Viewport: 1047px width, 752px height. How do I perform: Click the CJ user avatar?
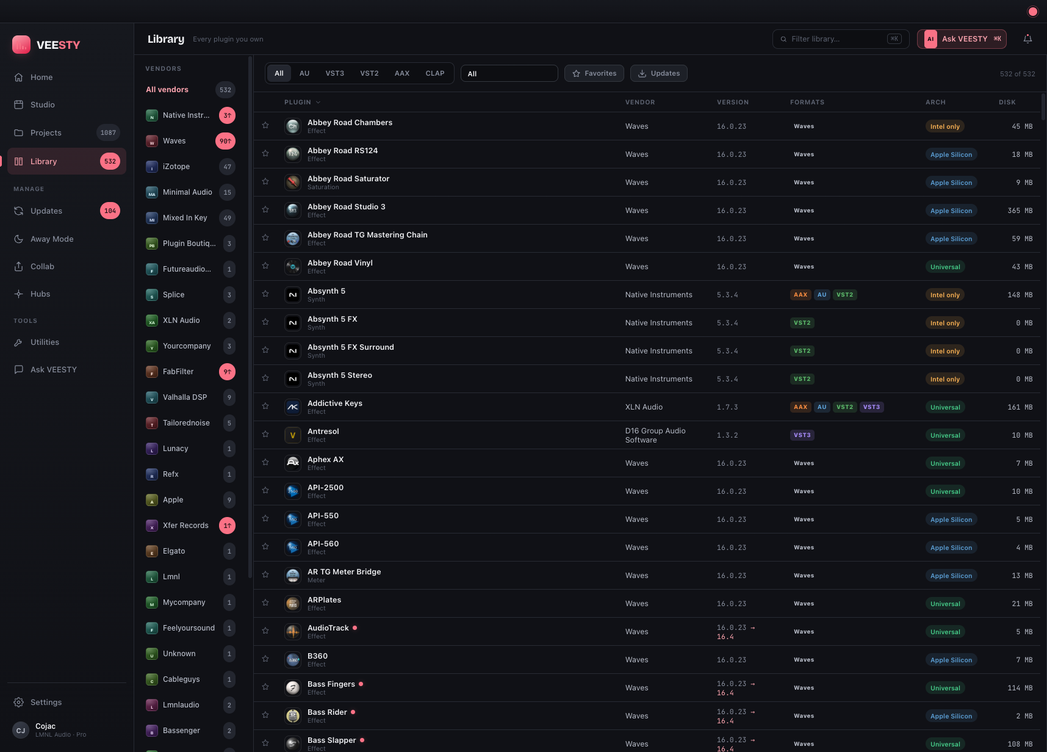click(x=21, y=730)
